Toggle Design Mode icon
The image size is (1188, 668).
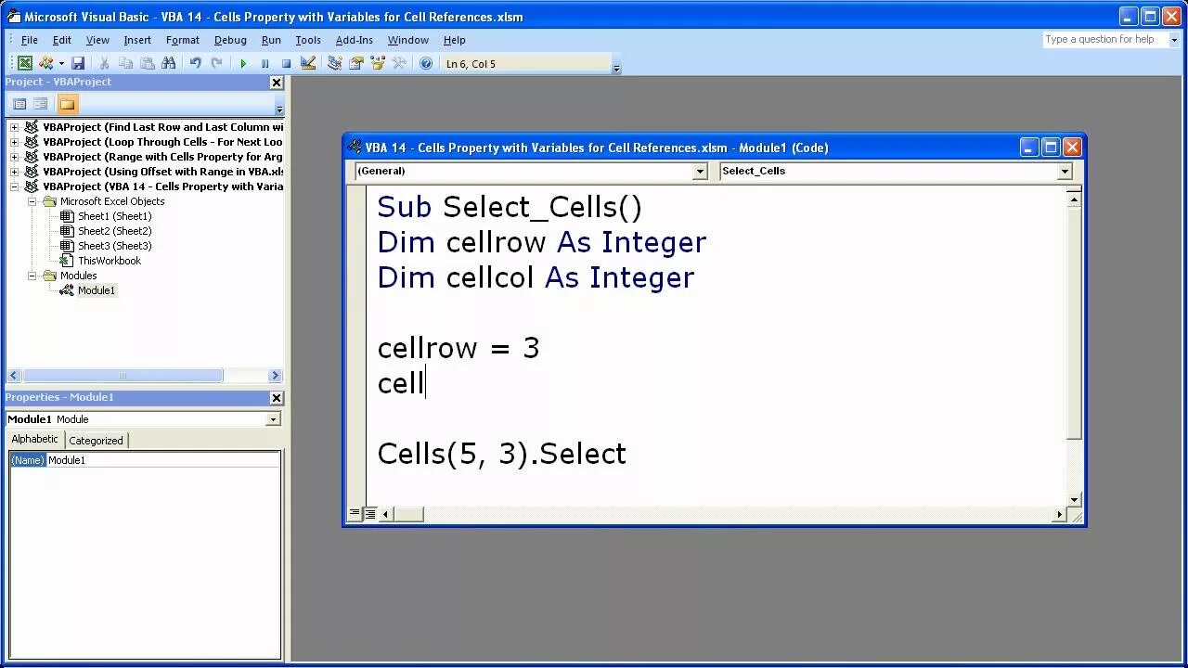click(x=308, y=63)
